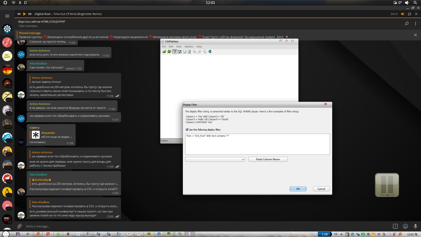Click the microphone icon in message bar
The width and height of the screenshot is (421, 237).
pyautogui.click(x=415, y=226)
